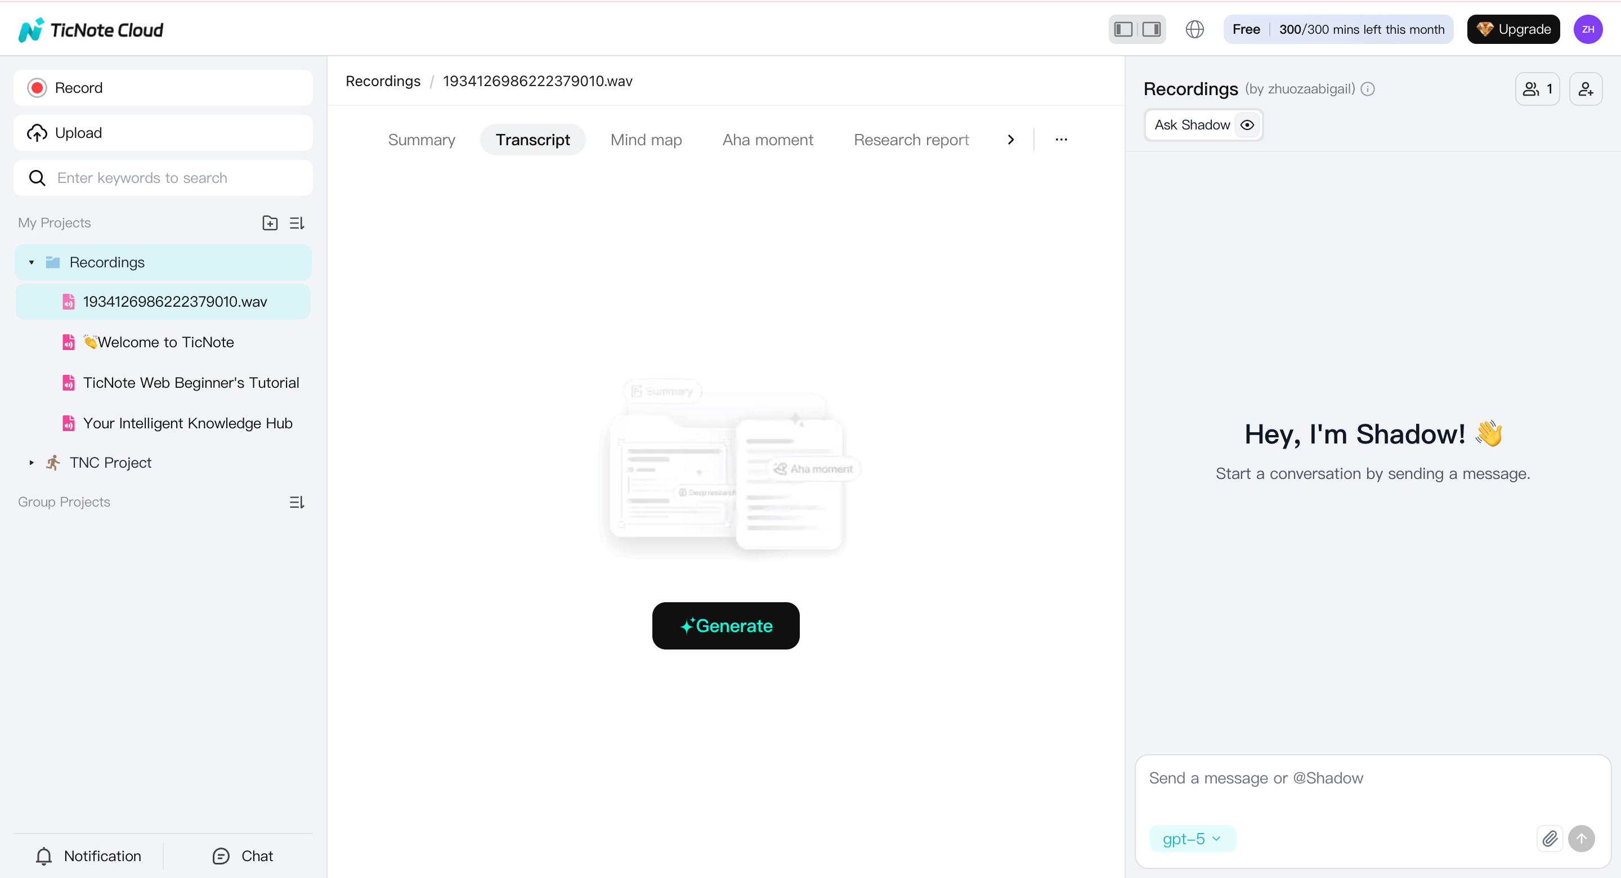Select the Upload icon

tap(37, 132)
